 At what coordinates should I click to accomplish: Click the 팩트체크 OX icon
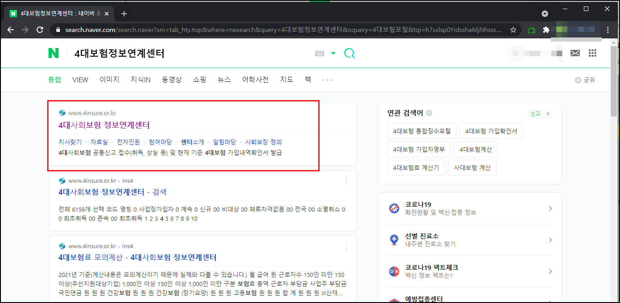coord(394,271)
